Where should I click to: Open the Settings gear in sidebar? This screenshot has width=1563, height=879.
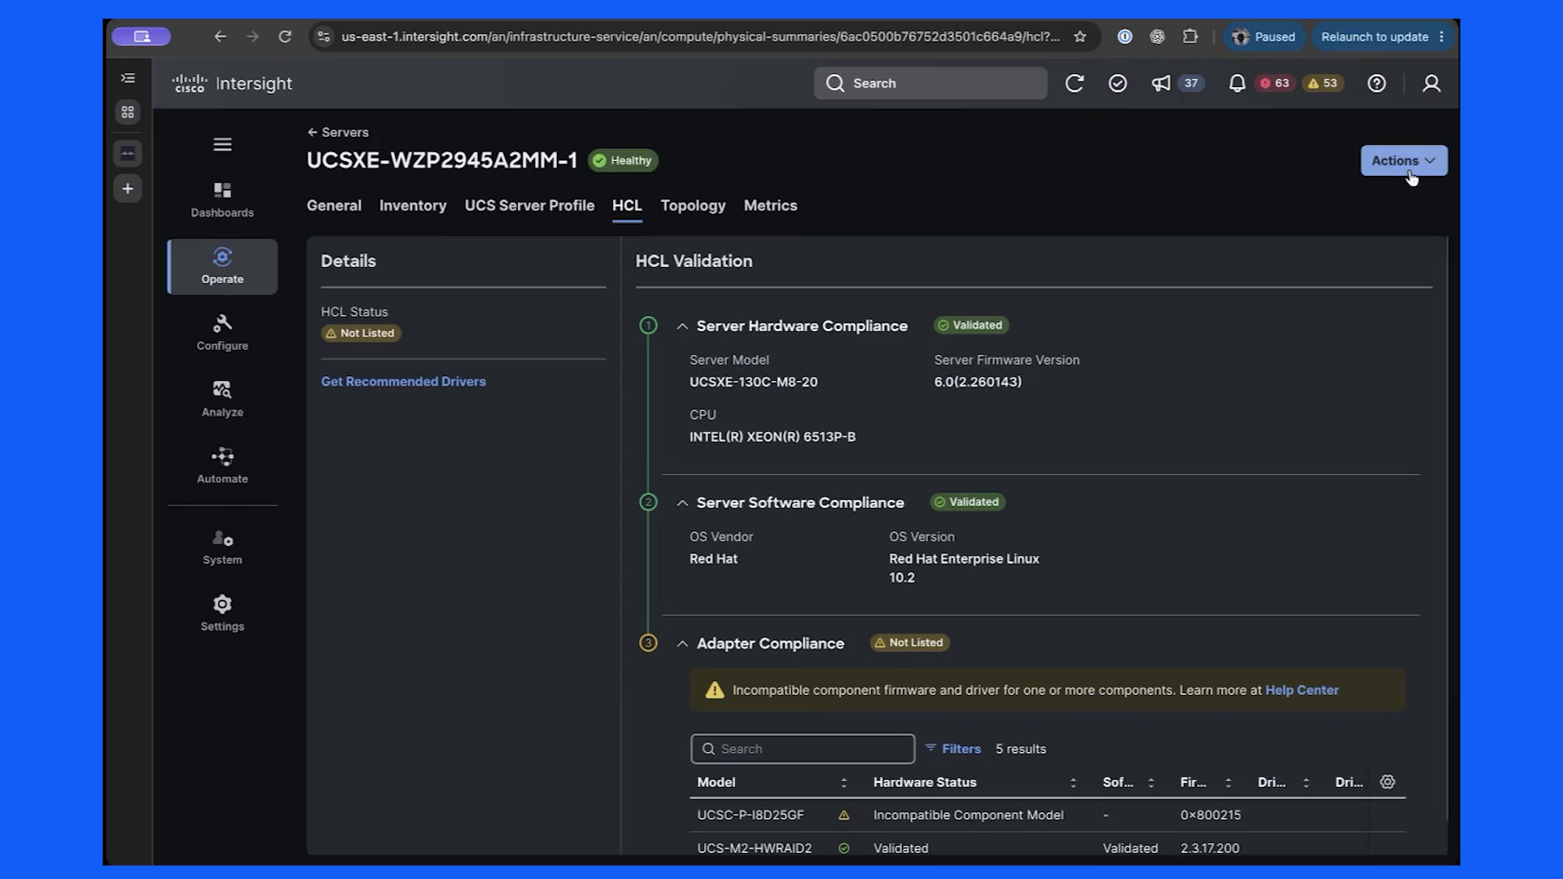click(222, 604)
